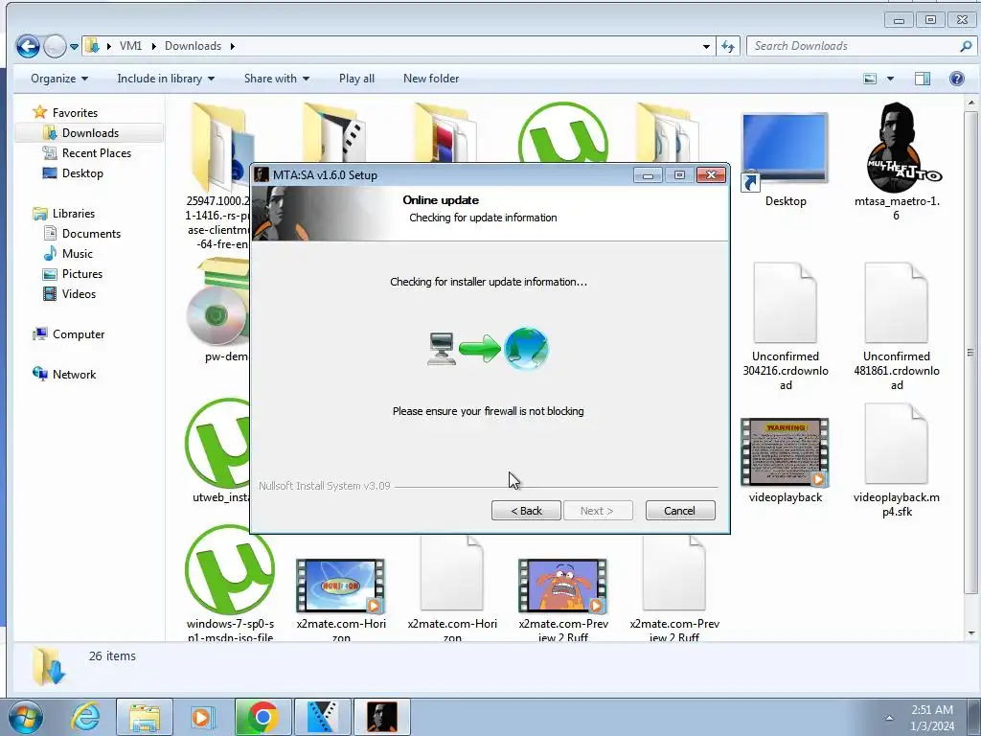
Task: Click the MTA:SA Setup title bar icon
Action: click(x=262, y=175)
